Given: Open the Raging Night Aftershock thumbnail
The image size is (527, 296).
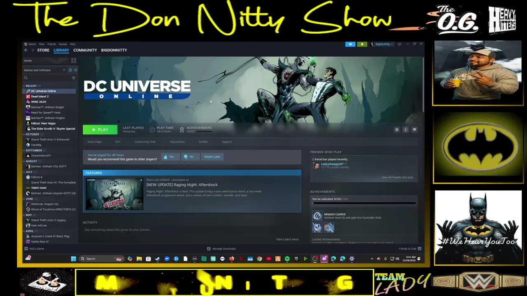Looking at the screenshot, I should [x=114, y=194].
